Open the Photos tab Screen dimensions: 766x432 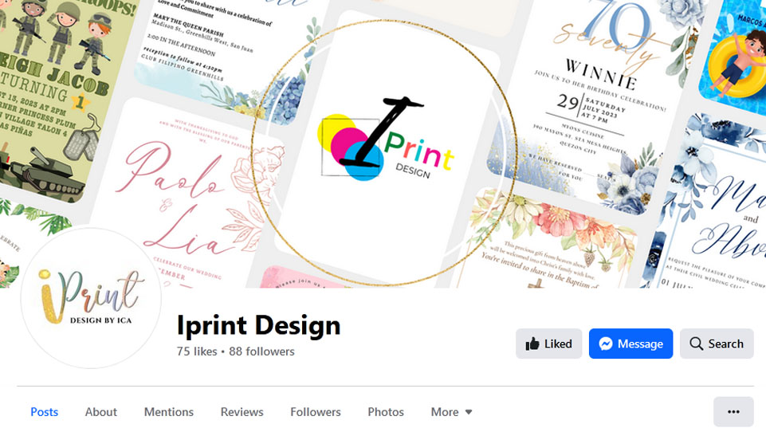click(386, 412)
